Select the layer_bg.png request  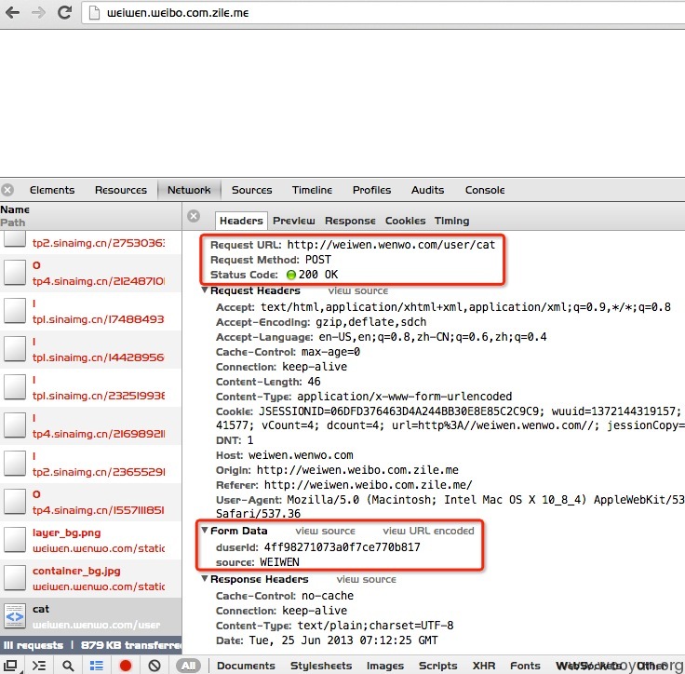(91, 540)
